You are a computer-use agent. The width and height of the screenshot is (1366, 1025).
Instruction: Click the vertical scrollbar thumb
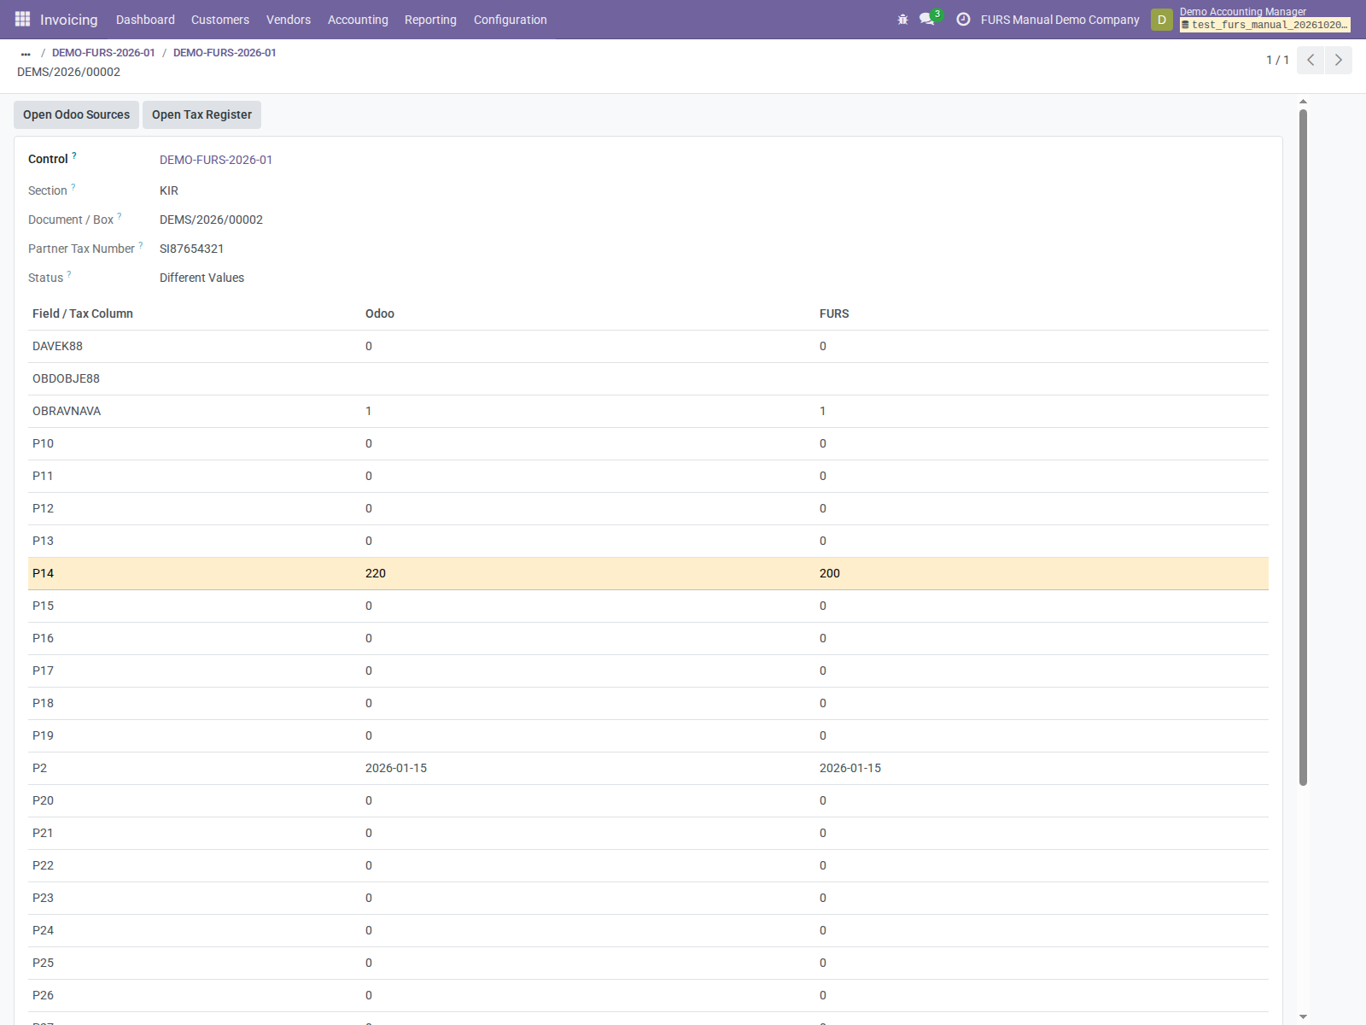[1303, 447]
